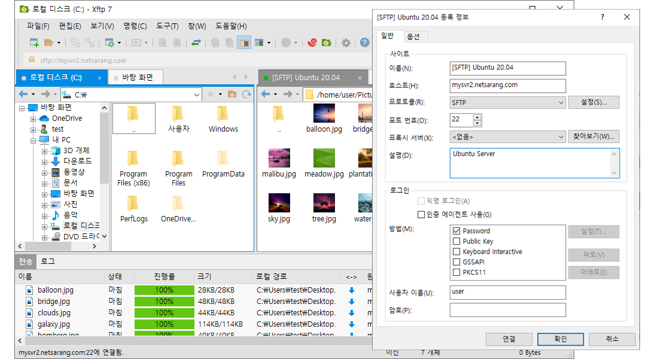The height and width of the screenshot is (359, 658).
Task: Increase port number with the spinner up arrow
Action: tap(477, 117)
